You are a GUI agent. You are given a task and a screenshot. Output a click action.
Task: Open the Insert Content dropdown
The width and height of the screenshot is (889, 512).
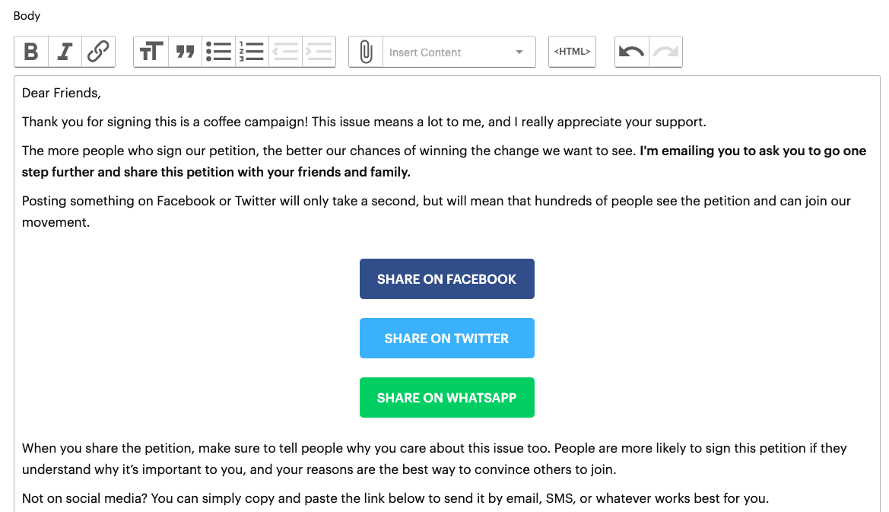point(449,52)
